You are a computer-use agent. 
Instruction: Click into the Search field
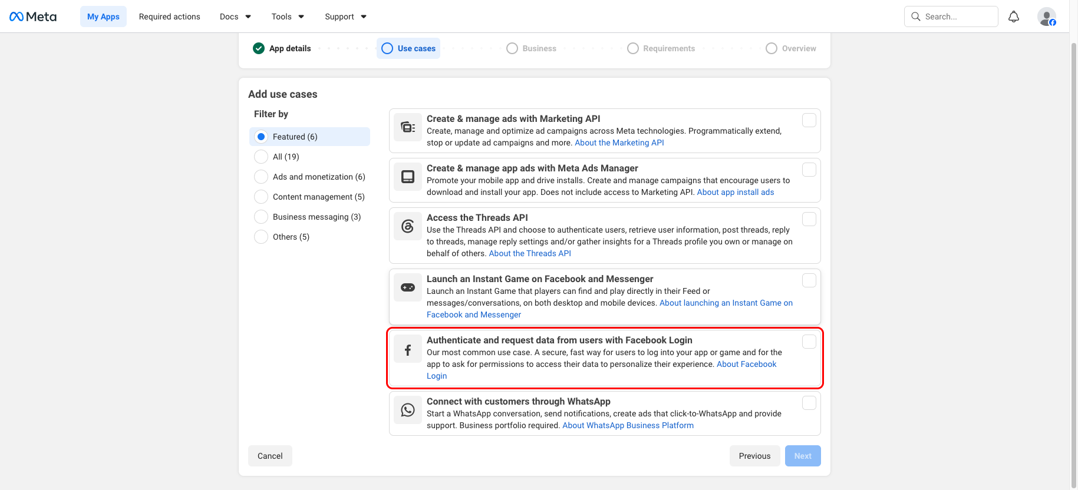click(x=951, y=16)
